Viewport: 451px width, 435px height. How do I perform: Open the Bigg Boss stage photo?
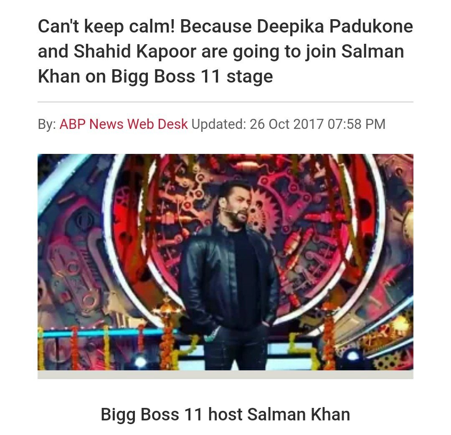point(225,262)
